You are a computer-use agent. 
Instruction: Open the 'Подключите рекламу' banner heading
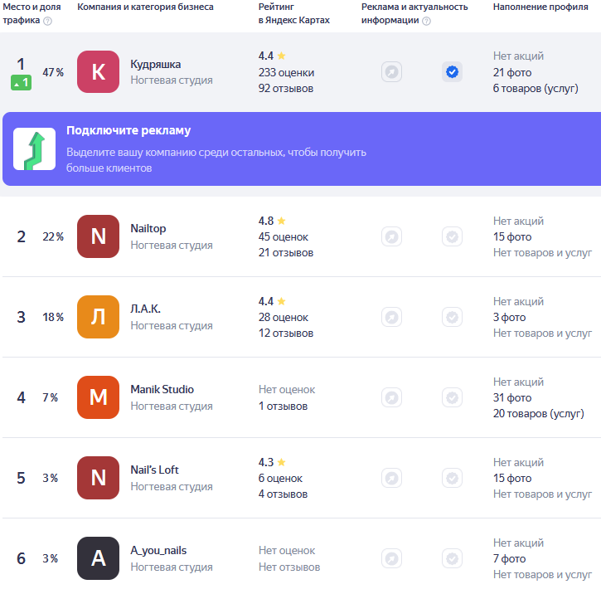pos(128,131)
